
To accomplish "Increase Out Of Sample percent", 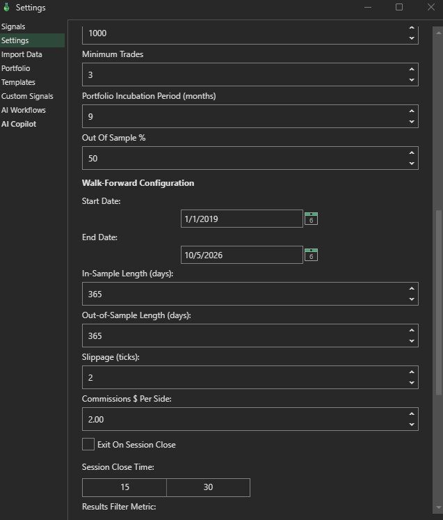I will coord(412,153).
